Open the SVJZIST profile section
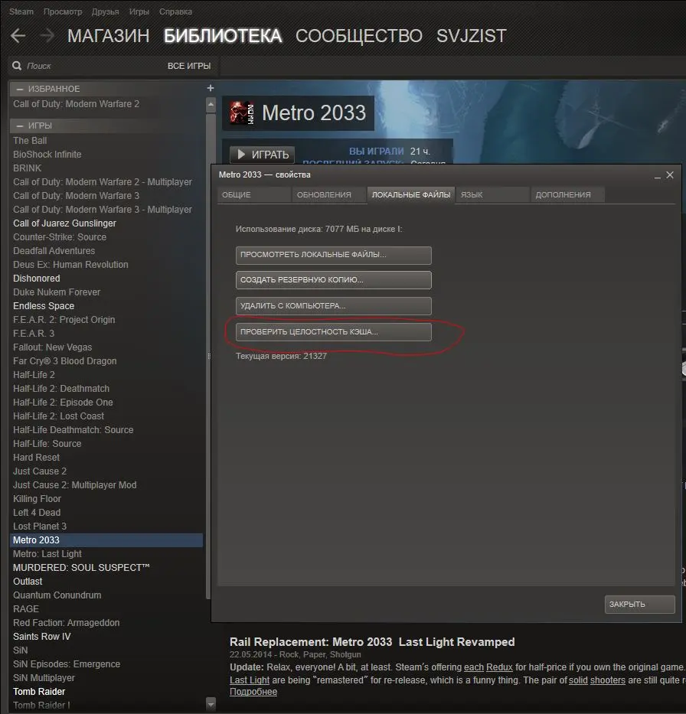Viewport: 686px width, 714px height. (x=472, y=35)
